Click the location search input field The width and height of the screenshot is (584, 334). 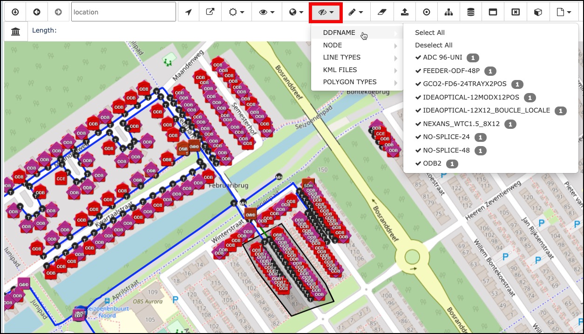pos(123,12)
